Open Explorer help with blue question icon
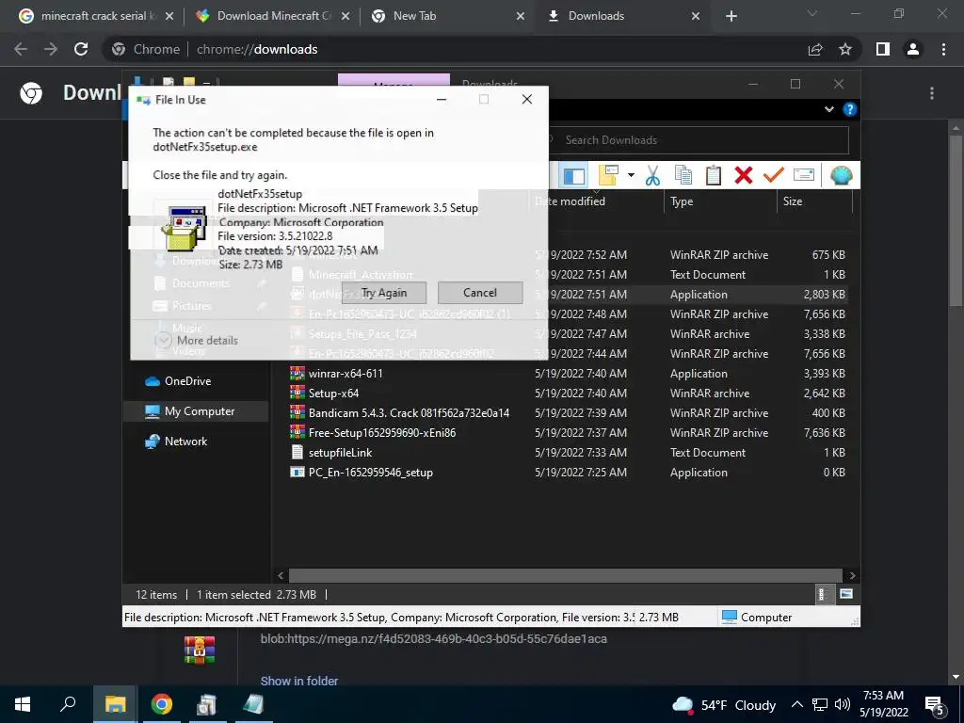The image size is (964, 723). (850, 109)
